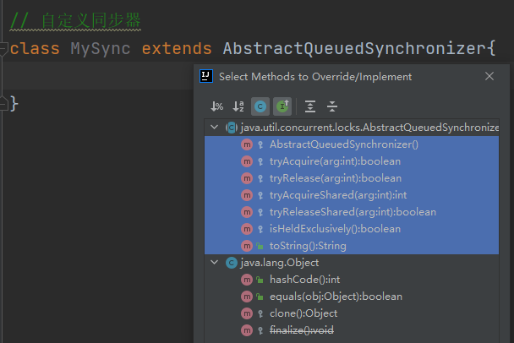Click the method icon beside tryAcquire
This screenshot has height=343, width=514.
[247, 161]
